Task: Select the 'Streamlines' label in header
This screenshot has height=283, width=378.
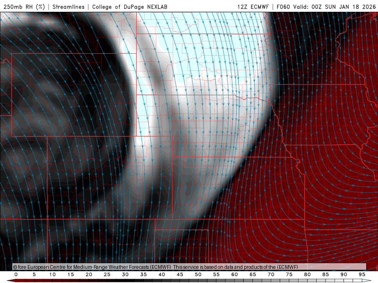Action: tap(69, 7)
